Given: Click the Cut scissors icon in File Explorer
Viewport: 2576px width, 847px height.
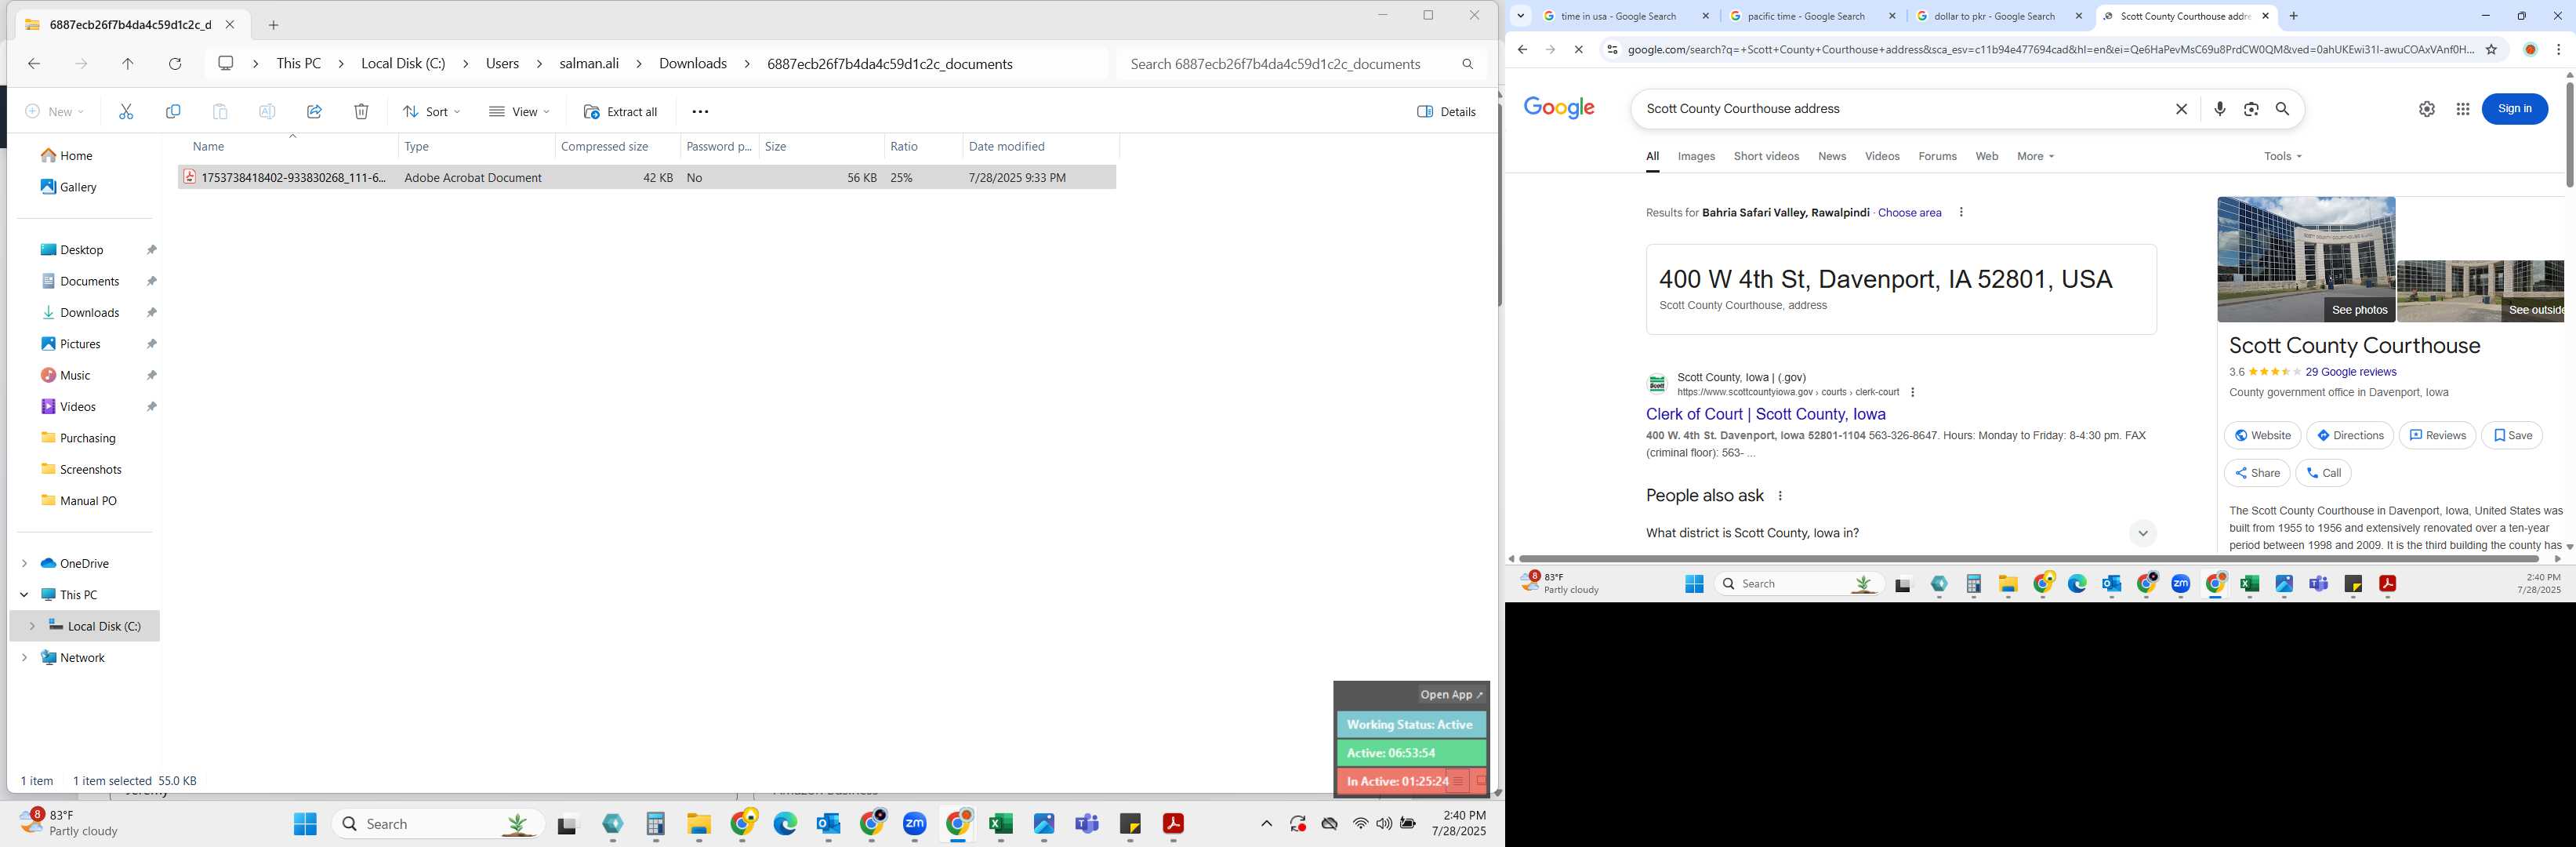Looking at the screenshot, I should click(126, 112).
